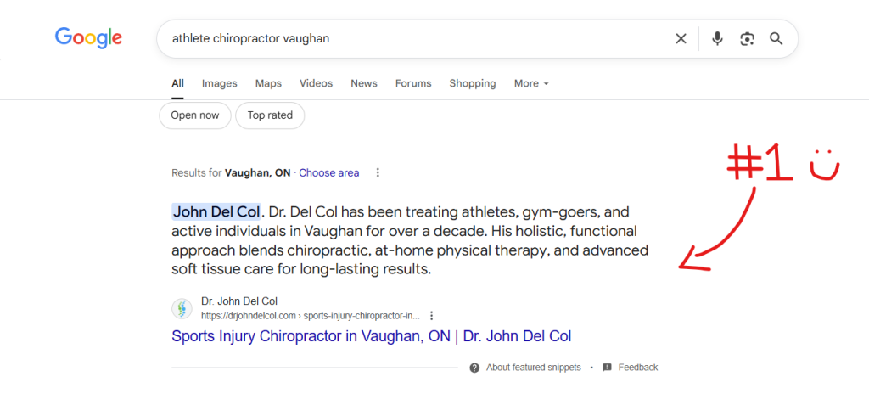Image resolution: width=869 pixels, height=405 pixels.
Task: Open three-dot menu beside Choose area
Action: [378, 172]
